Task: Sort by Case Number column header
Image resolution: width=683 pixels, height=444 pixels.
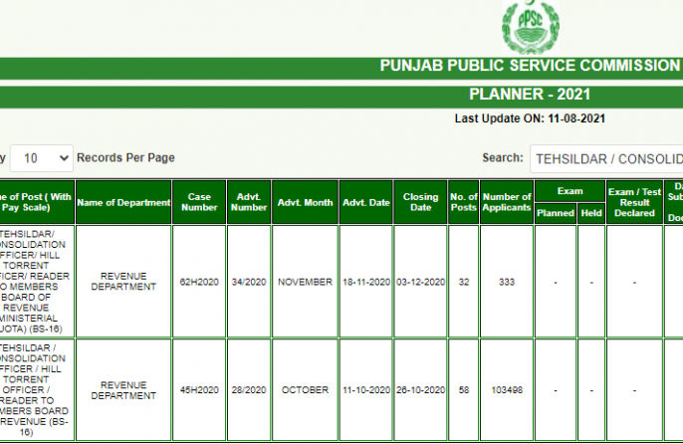Action: point(199,203)
